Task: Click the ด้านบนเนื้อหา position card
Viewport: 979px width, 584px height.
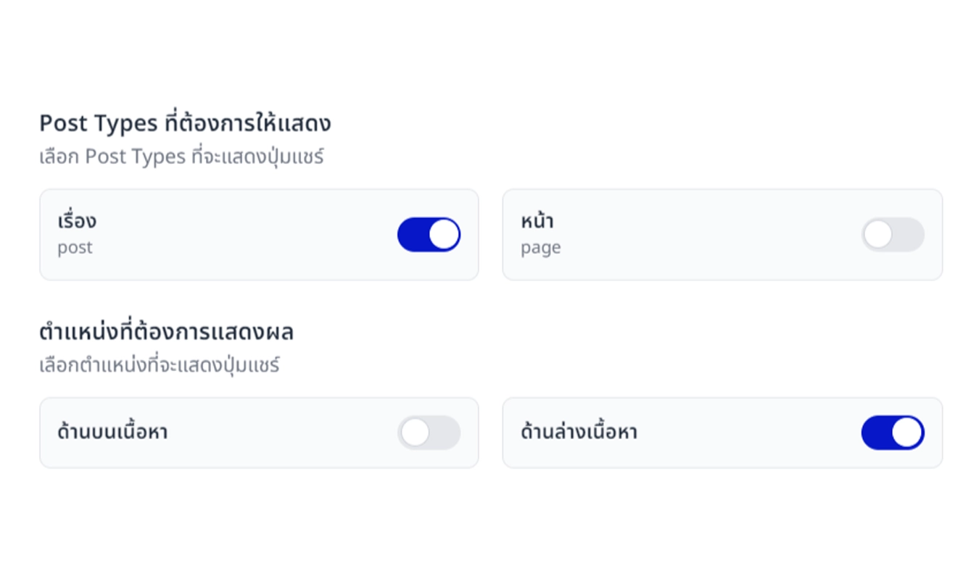Action: click(259, 432)
